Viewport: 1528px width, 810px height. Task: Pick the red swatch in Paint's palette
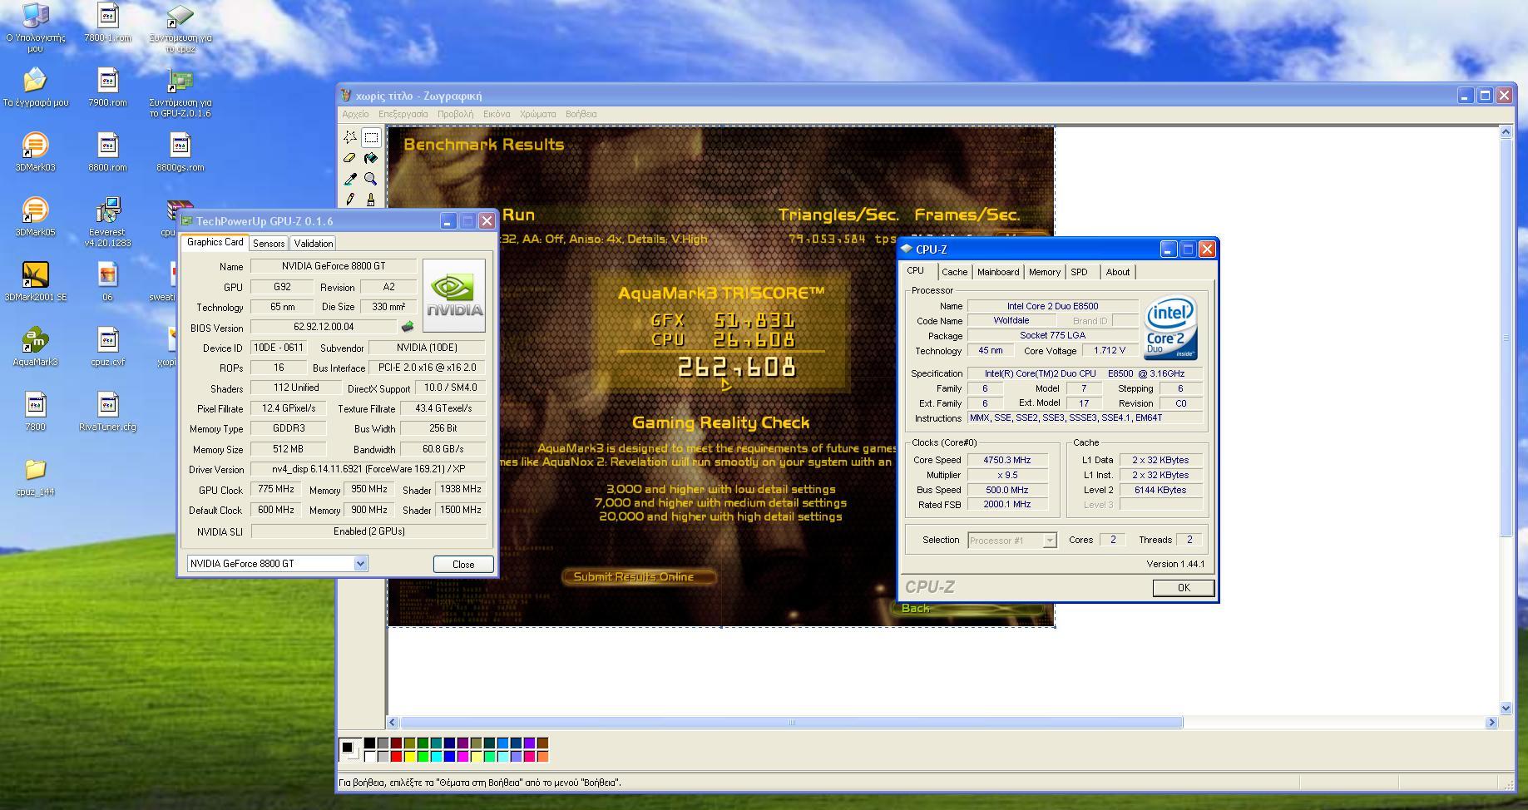[396, 756]
